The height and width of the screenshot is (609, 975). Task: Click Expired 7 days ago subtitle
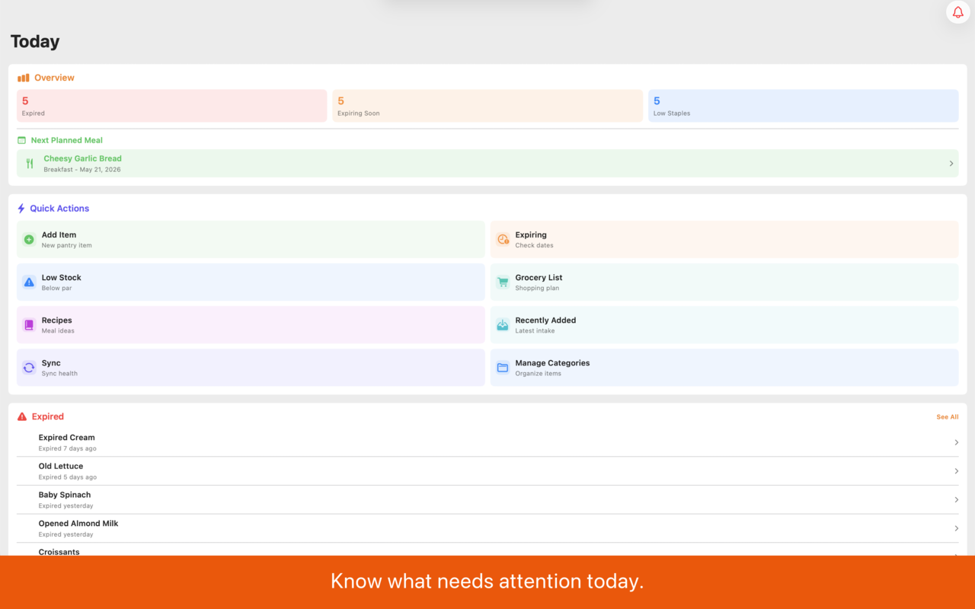[68, 448]
